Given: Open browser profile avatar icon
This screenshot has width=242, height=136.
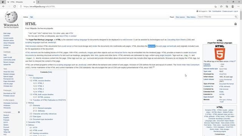Looking at the screenshot, I should pyautogui.click(x=233, y=6).
